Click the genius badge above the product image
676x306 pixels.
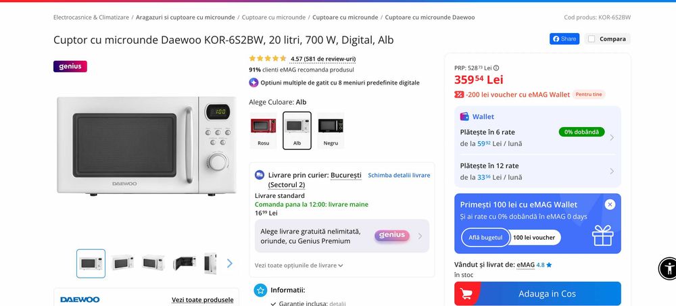(70, 66)
